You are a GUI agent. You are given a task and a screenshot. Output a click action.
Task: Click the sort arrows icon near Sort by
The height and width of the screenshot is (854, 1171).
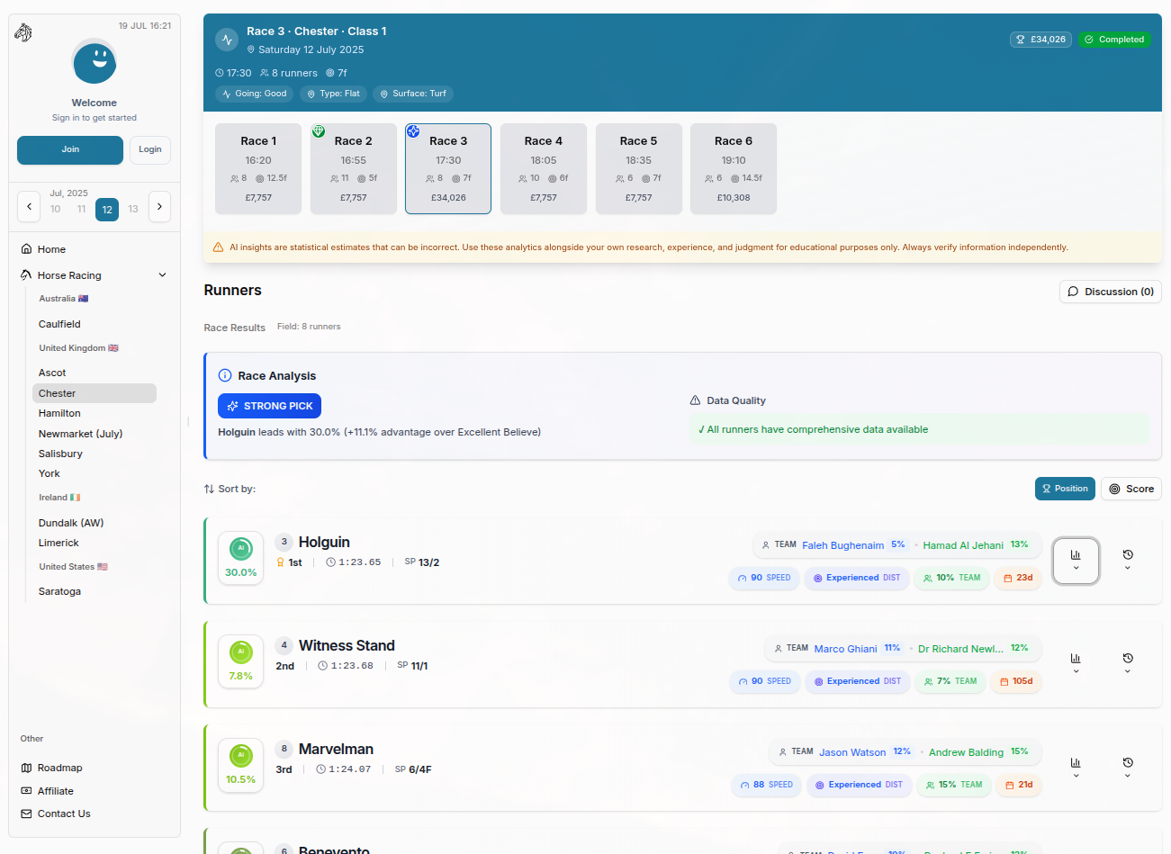(209, 489)
